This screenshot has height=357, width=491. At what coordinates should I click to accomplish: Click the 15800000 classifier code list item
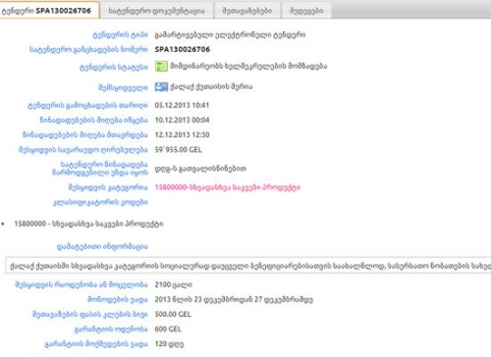pyautogui.click(x=88, y=224)
